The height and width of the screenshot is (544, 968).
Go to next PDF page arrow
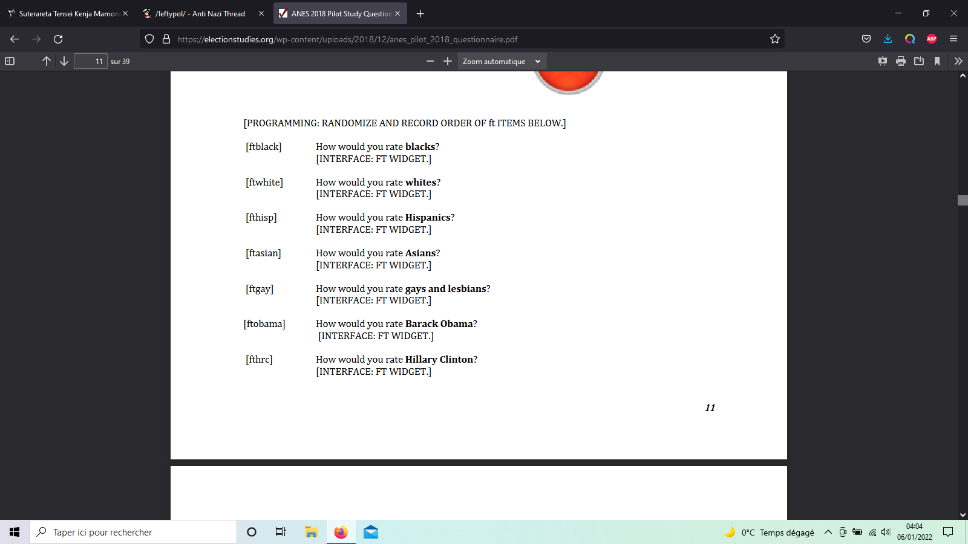64,61
